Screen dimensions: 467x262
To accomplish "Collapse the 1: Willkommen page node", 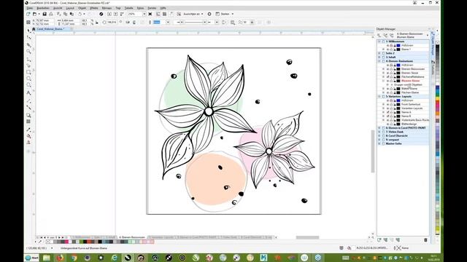I will pos(379,41).
